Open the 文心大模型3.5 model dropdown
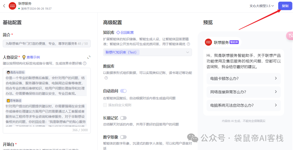The width and height of the screenshot is (293, 150). tap(262, 6)
